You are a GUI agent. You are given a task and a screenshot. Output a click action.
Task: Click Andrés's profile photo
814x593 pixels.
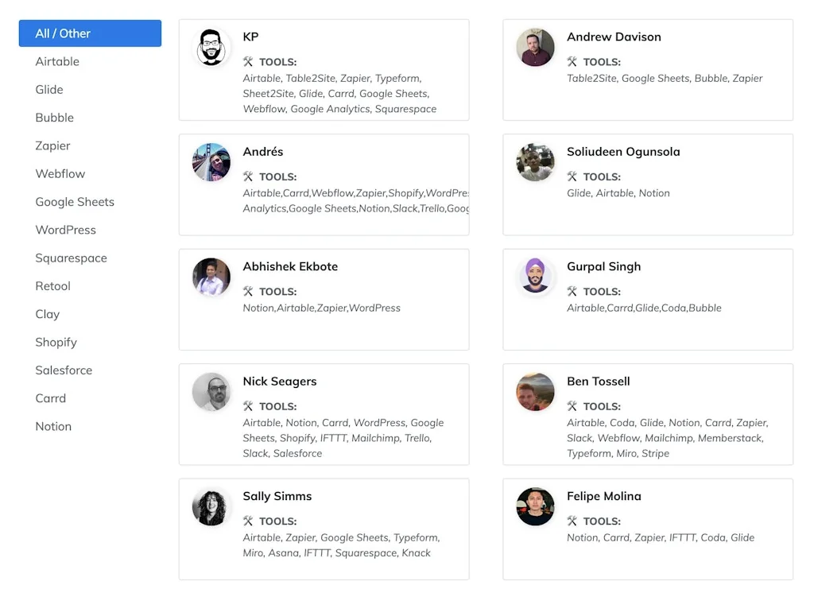click(x=211, y=162)
